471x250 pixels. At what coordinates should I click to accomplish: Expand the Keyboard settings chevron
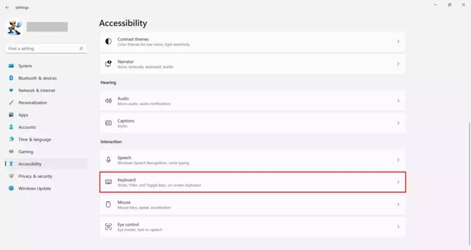(398, 182)
